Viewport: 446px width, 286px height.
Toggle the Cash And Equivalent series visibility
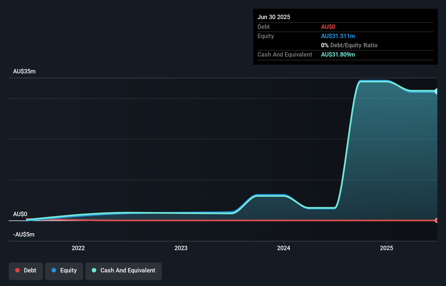tap(124, 271)
